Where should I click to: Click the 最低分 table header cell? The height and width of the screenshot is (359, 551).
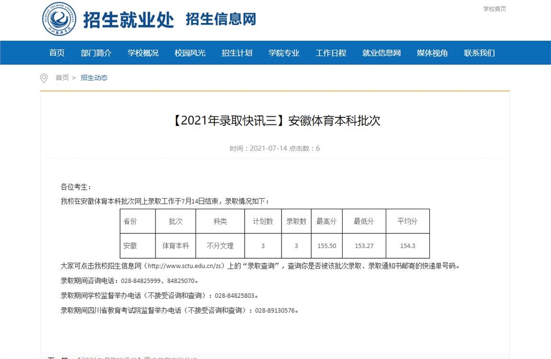pyautogui.click(x=364, y=221)
